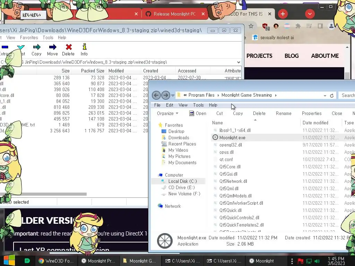Click the taskbar clock showing 1:45 PM
The width and height of the screenshot is (355, 266).
(x=336, y=261)
